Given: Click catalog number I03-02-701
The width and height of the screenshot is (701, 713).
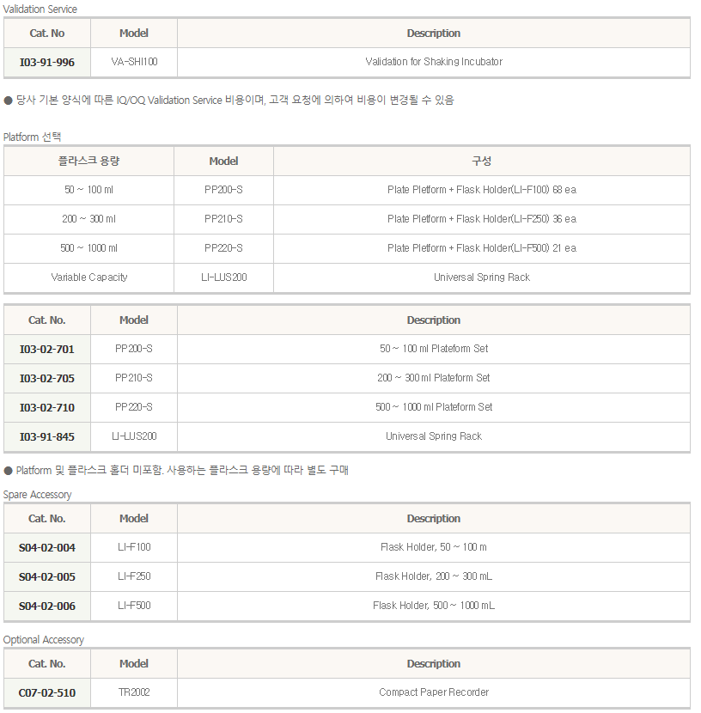Looking at the screenshot, I should tap(47, 350).
